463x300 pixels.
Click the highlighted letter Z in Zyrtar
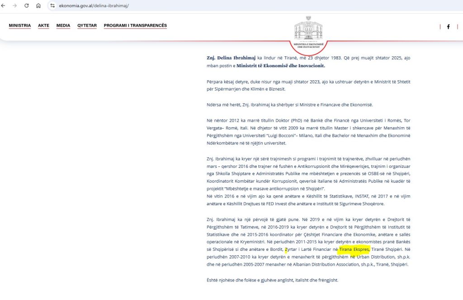point(286,249)
